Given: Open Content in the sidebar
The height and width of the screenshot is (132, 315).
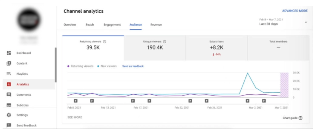Looking at the screenshot, I should 29,63.
